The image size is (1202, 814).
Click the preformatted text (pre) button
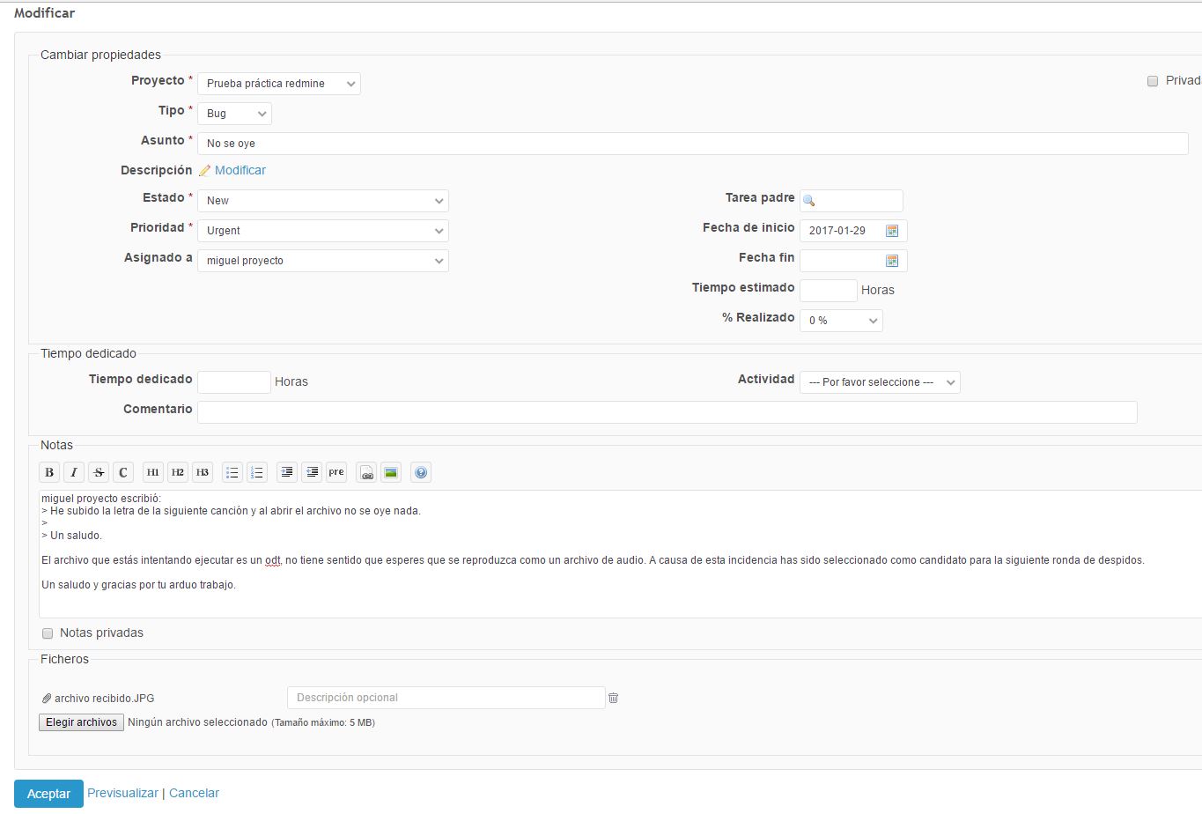(x=336, y=472)
